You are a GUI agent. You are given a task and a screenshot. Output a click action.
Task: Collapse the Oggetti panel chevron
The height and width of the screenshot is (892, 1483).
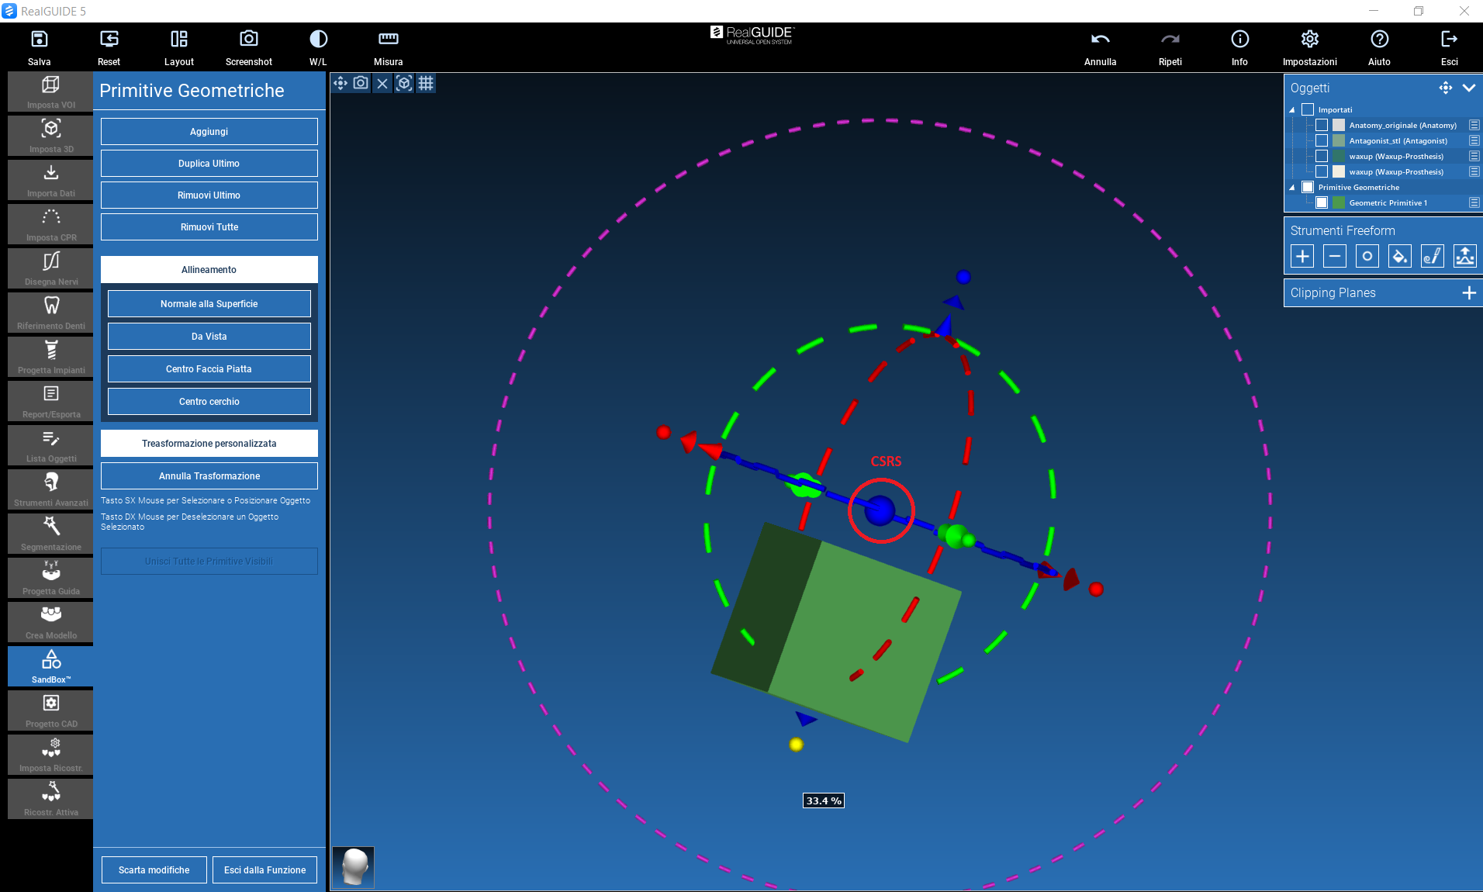1468,88
